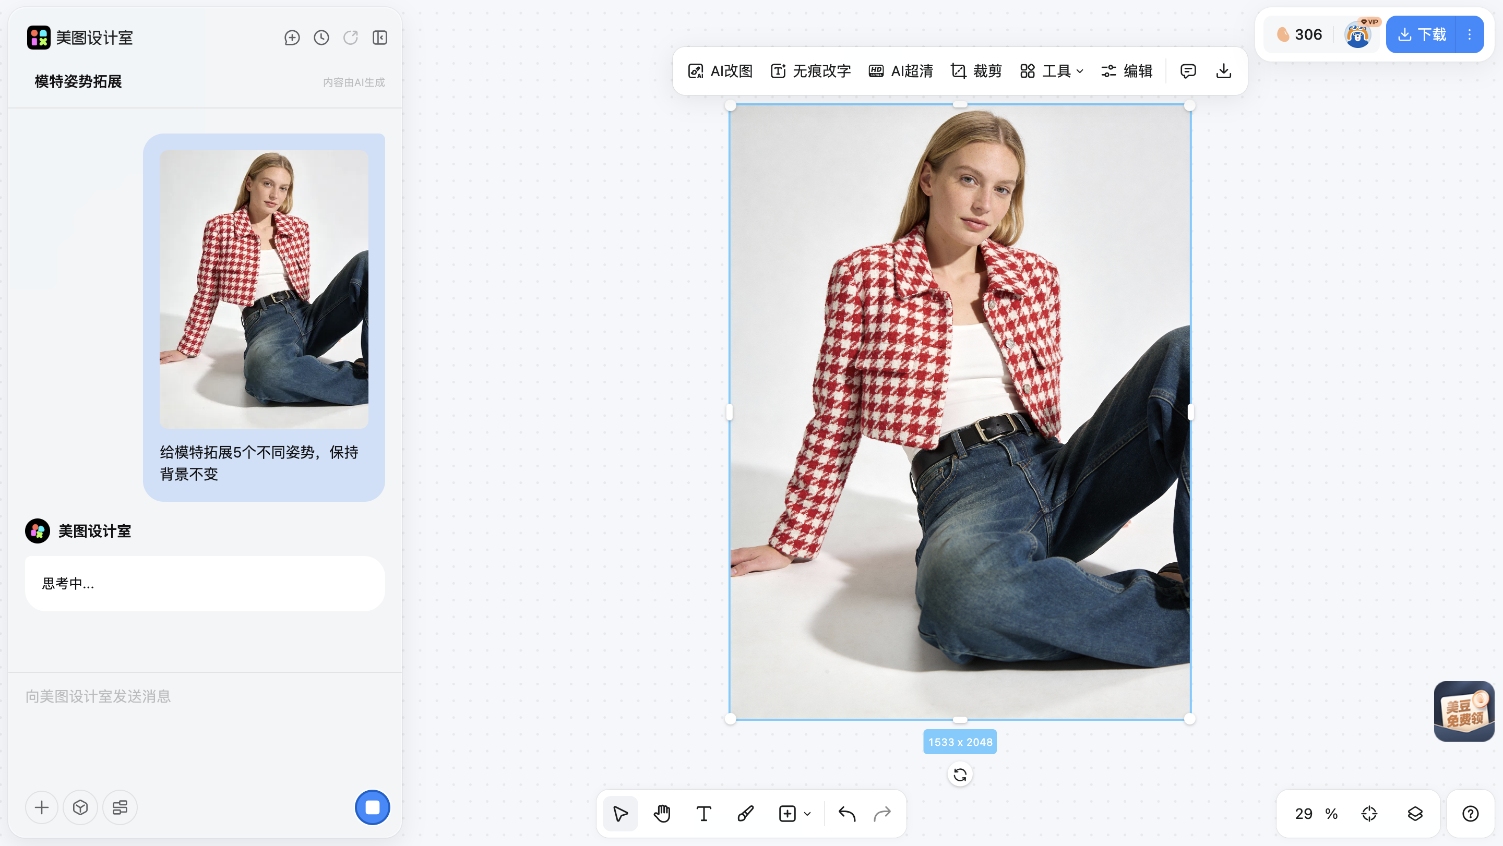
Task: Open the AI改图 feature
Action: pyautogui.click(x=721, y=71)
